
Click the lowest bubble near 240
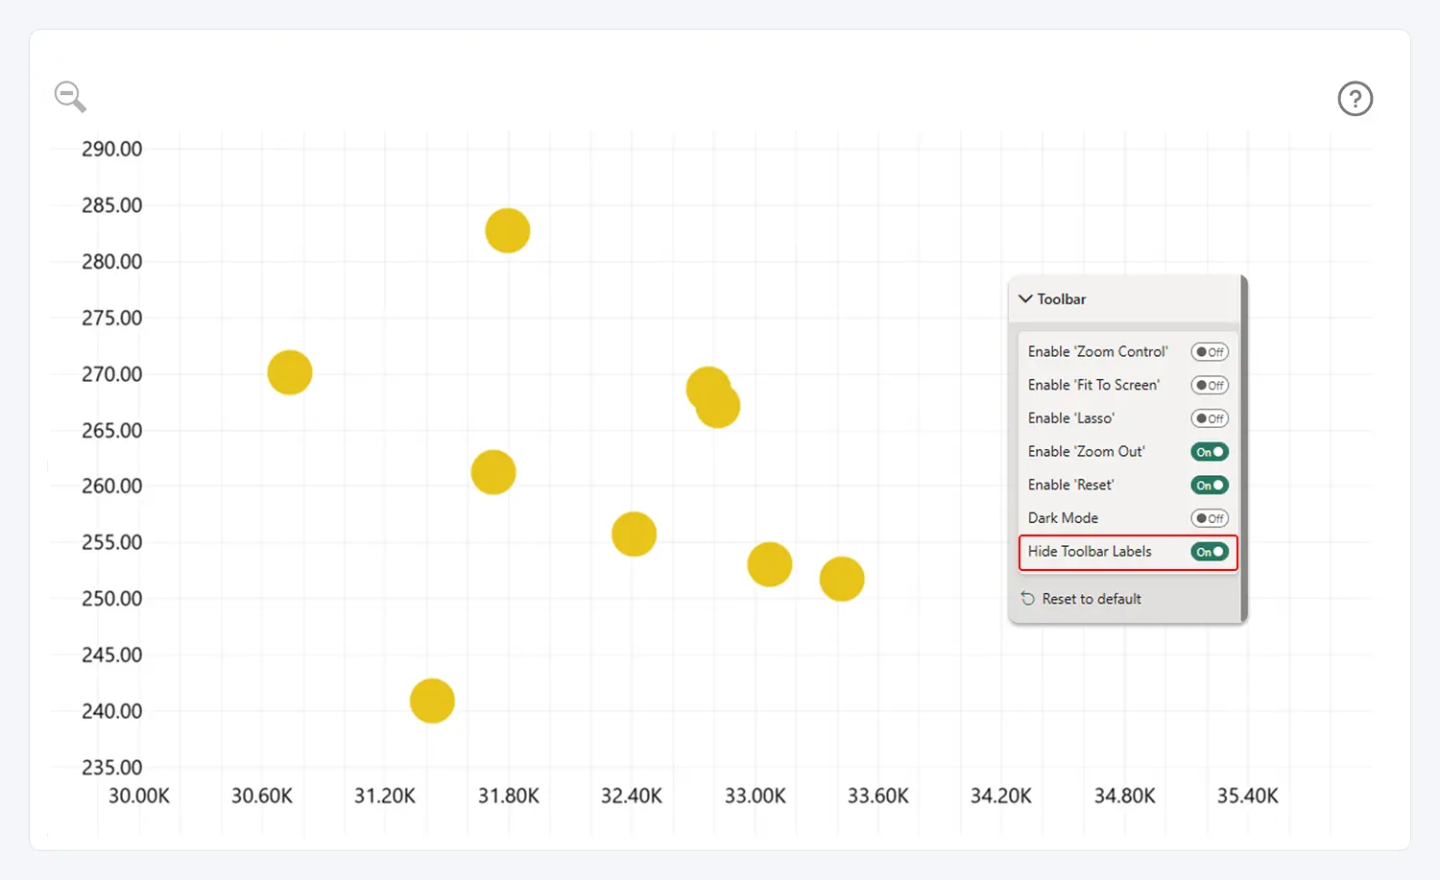coord(432,701)
